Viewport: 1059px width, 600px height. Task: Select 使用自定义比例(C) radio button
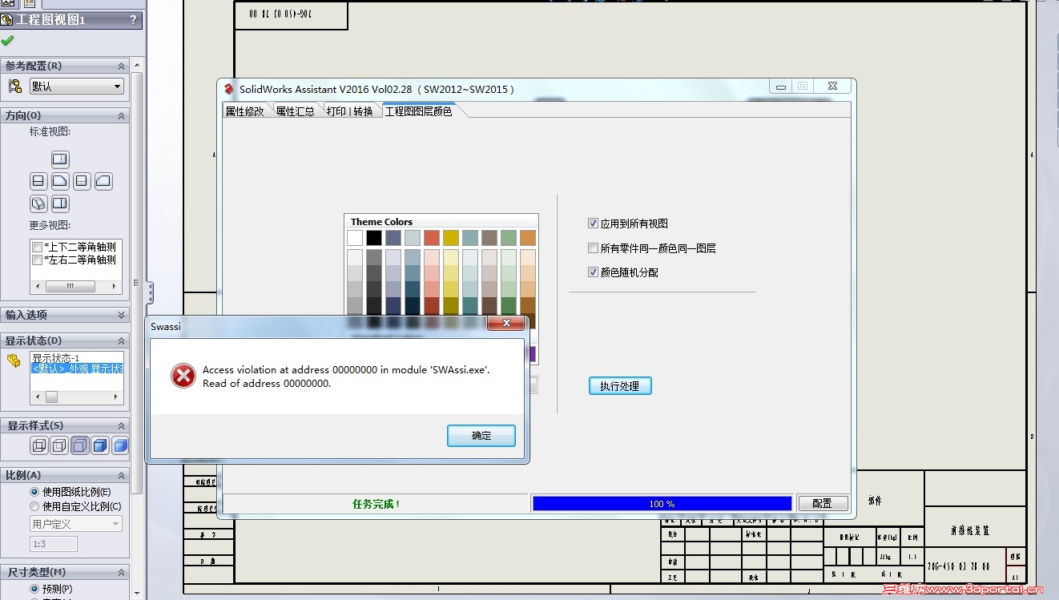pos(34,506)
